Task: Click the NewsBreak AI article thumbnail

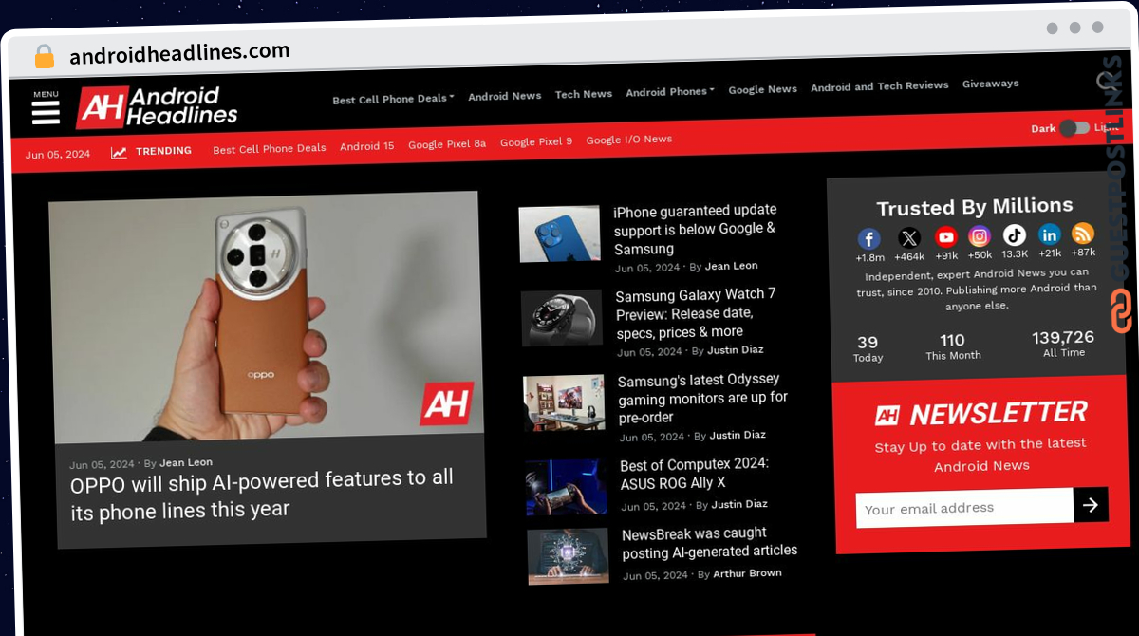Action: pyautogui.click(x=569, y=555)
